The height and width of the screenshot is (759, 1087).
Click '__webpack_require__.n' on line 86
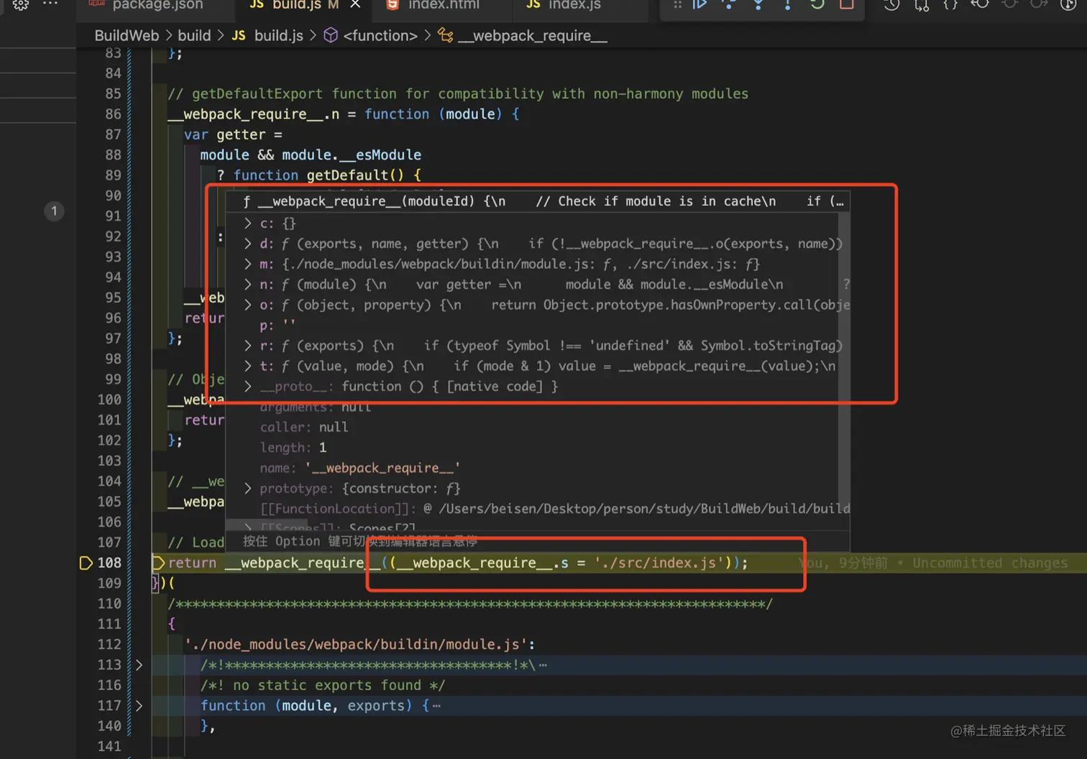[253, 114]
